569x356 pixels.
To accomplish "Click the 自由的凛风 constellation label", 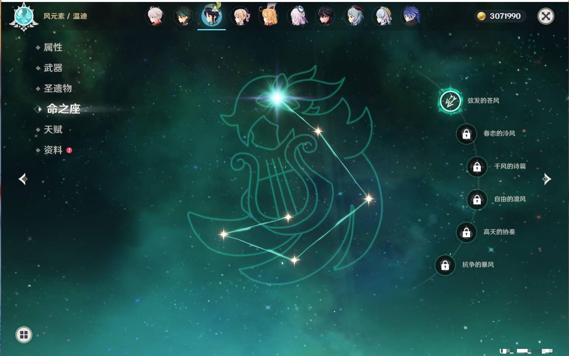I will [x=510, y=199].
